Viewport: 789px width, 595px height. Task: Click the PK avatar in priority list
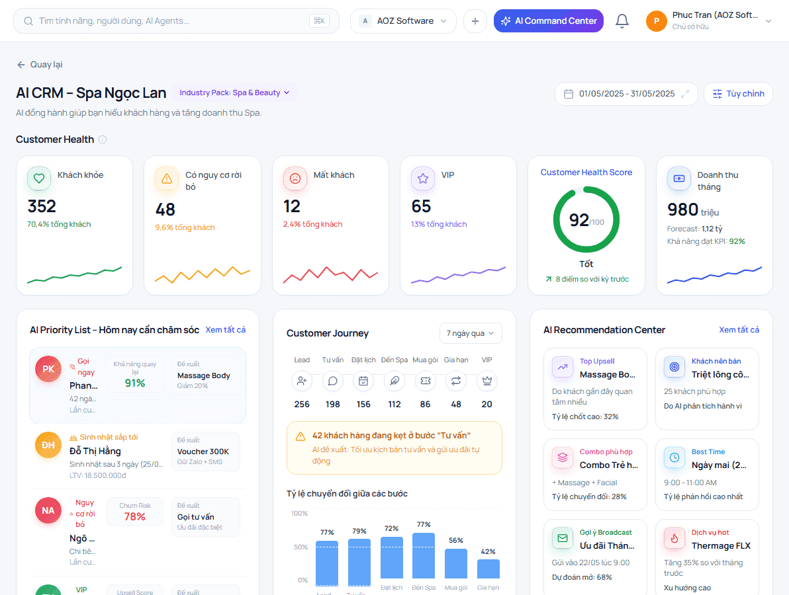[48, 369]
